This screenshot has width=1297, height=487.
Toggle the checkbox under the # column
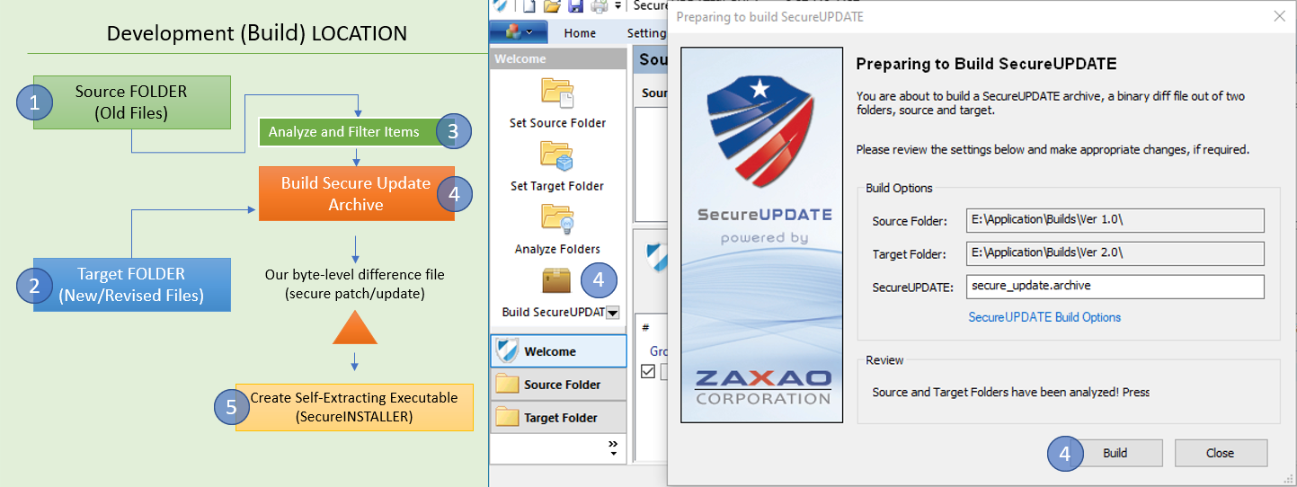pos(648,371)
